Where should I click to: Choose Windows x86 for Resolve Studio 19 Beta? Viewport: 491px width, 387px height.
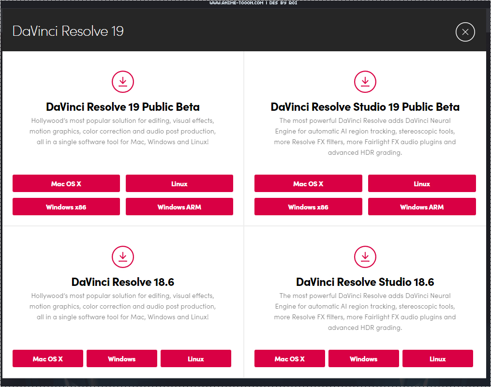(x=308, y=207)
